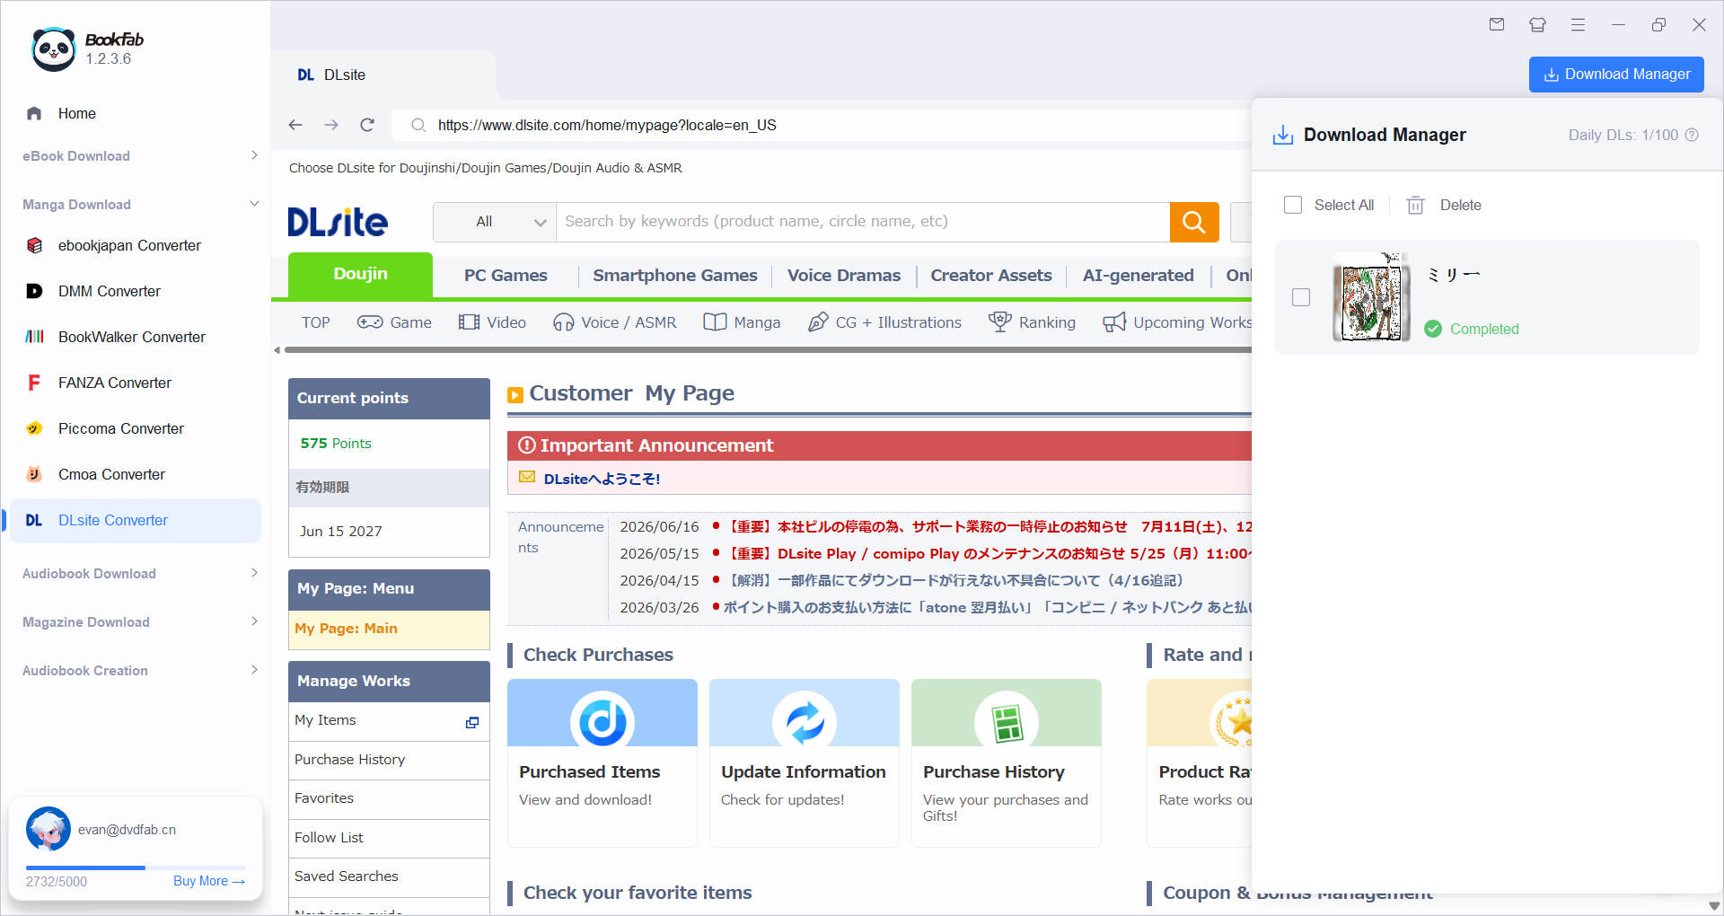Select the Doujin tab
The image size is (1724, 916).
[360, 274]
